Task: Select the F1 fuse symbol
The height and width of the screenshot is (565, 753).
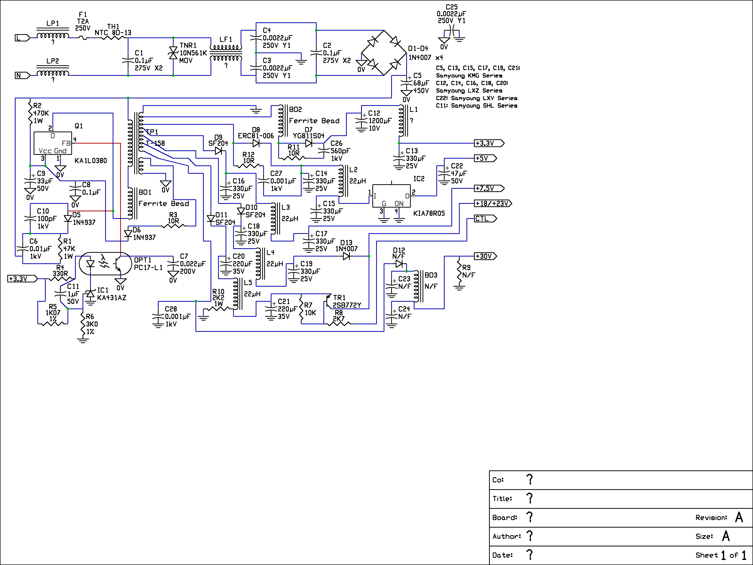Action: 83,38
